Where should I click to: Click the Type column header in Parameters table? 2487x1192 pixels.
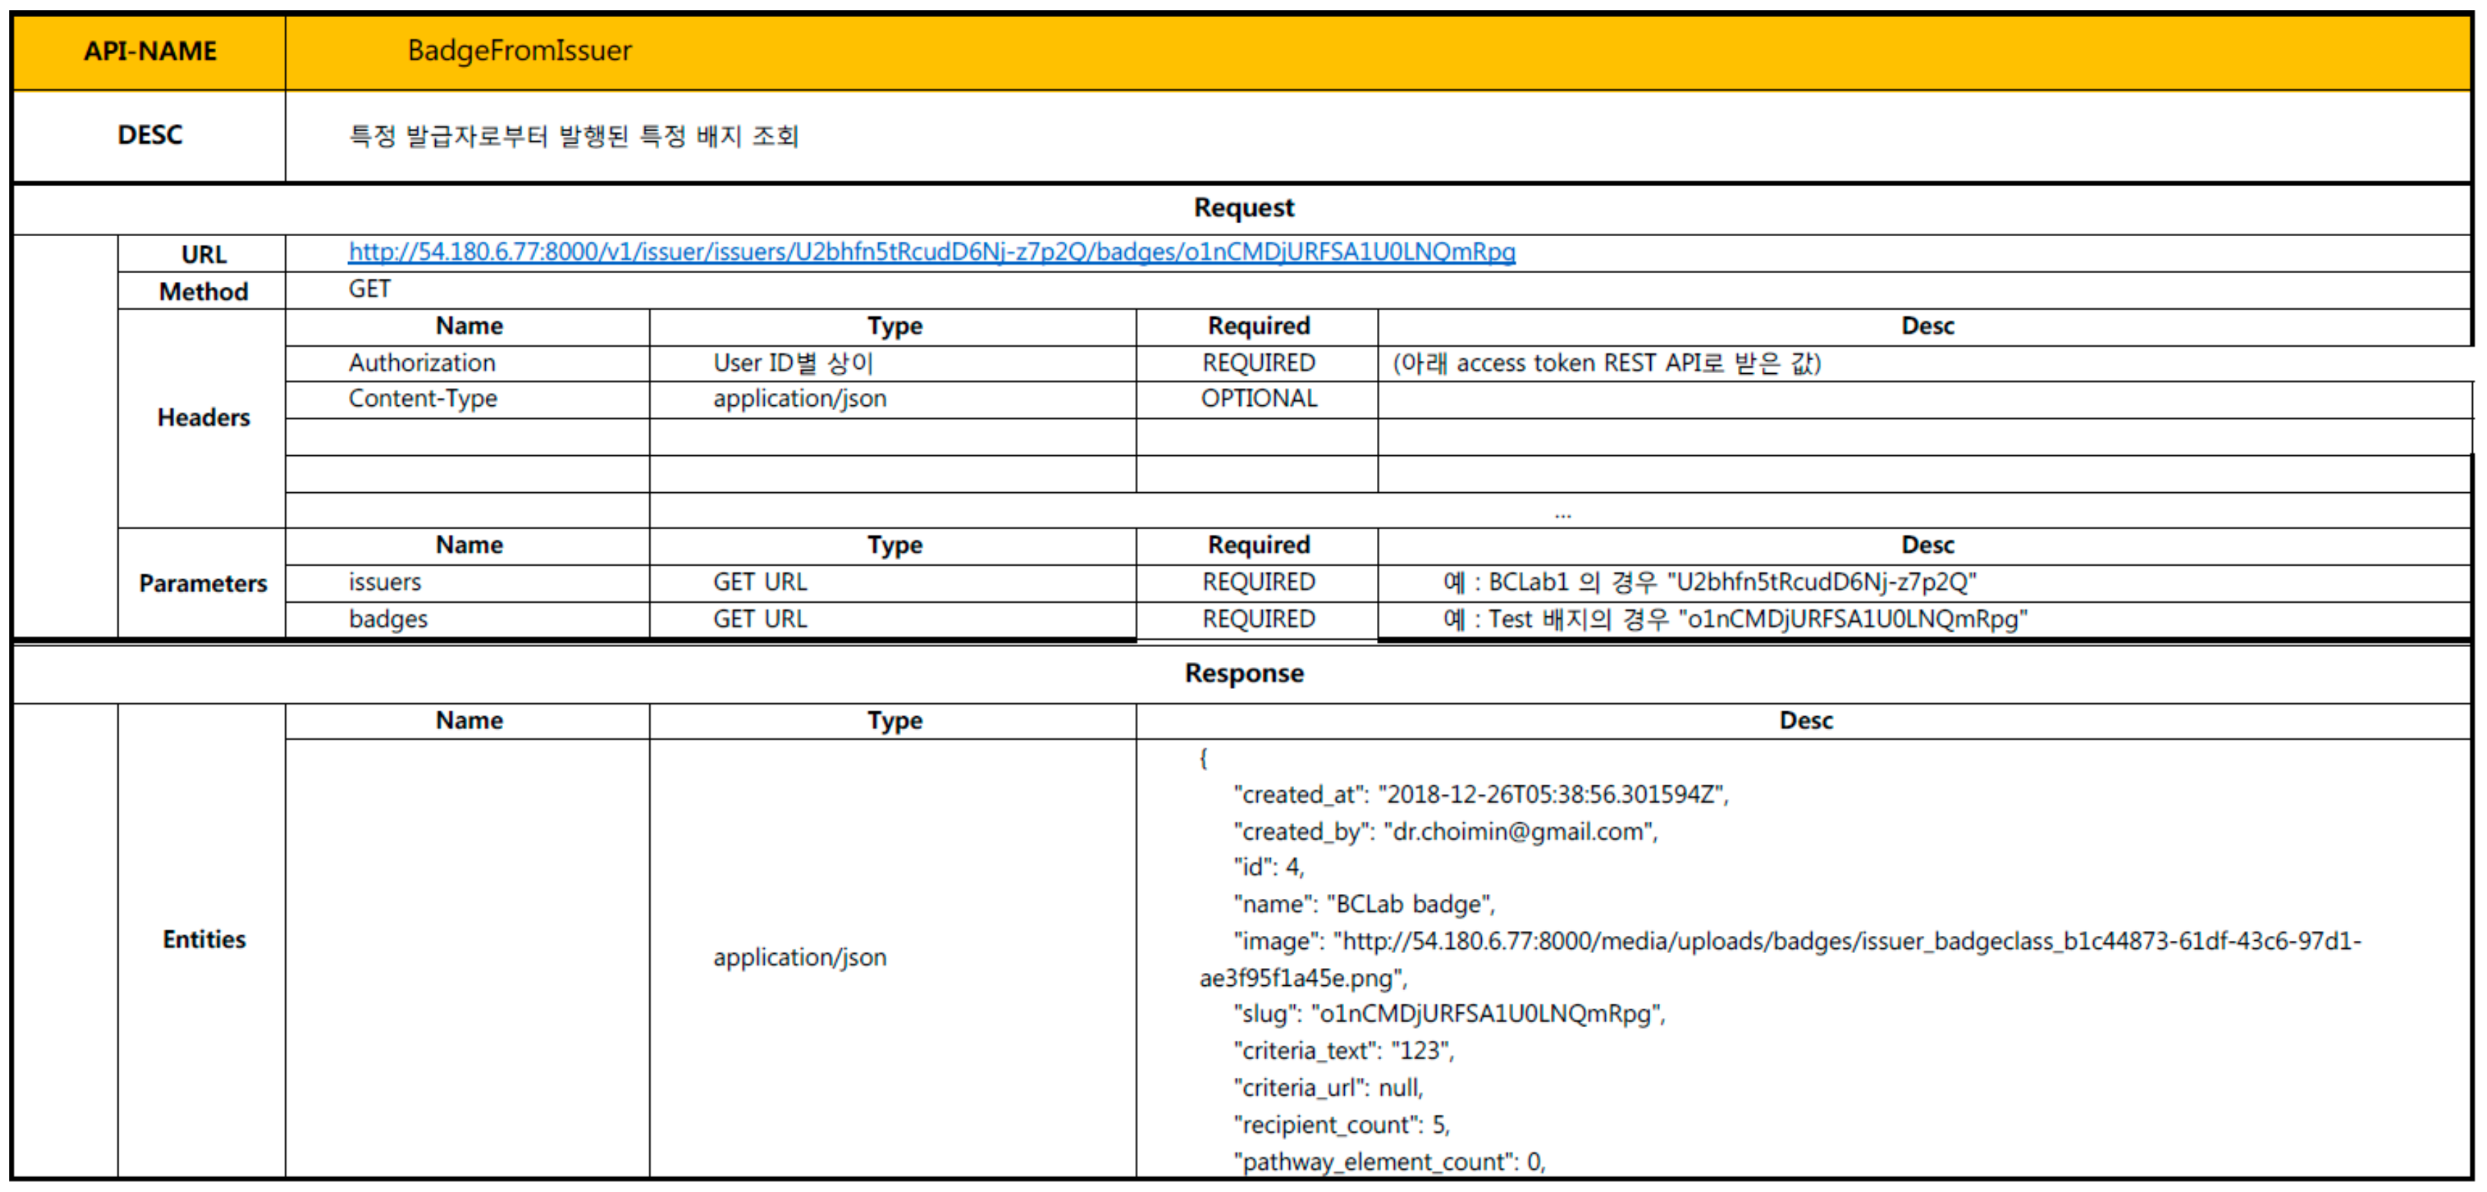pos(894,545)
